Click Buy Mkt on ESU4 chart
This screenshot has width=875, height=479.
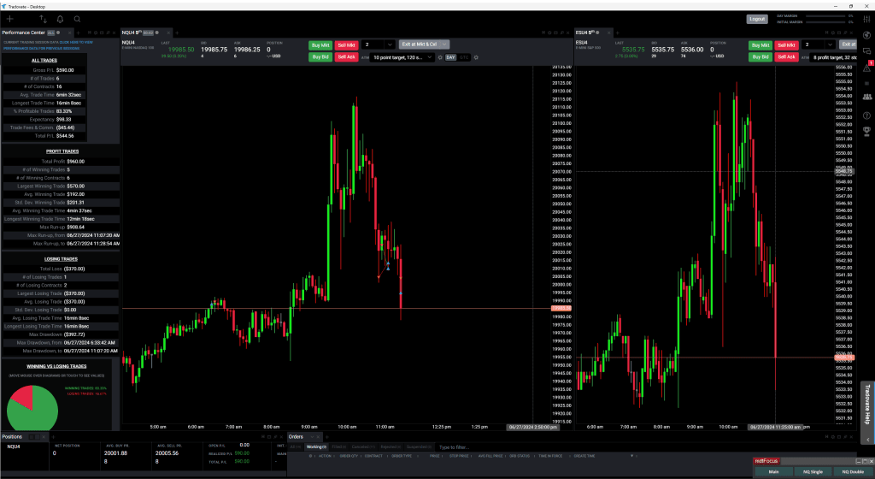(x=760, y=45)
